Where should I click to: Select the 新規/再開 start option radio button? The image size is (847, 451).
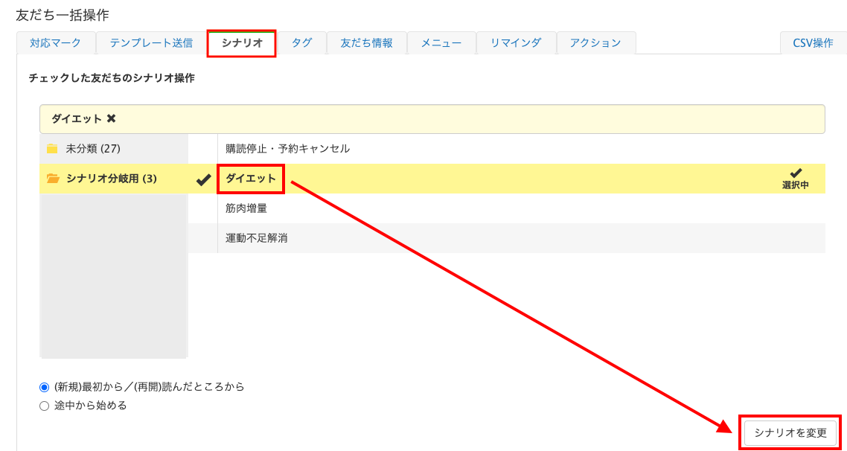click(44, 387)
